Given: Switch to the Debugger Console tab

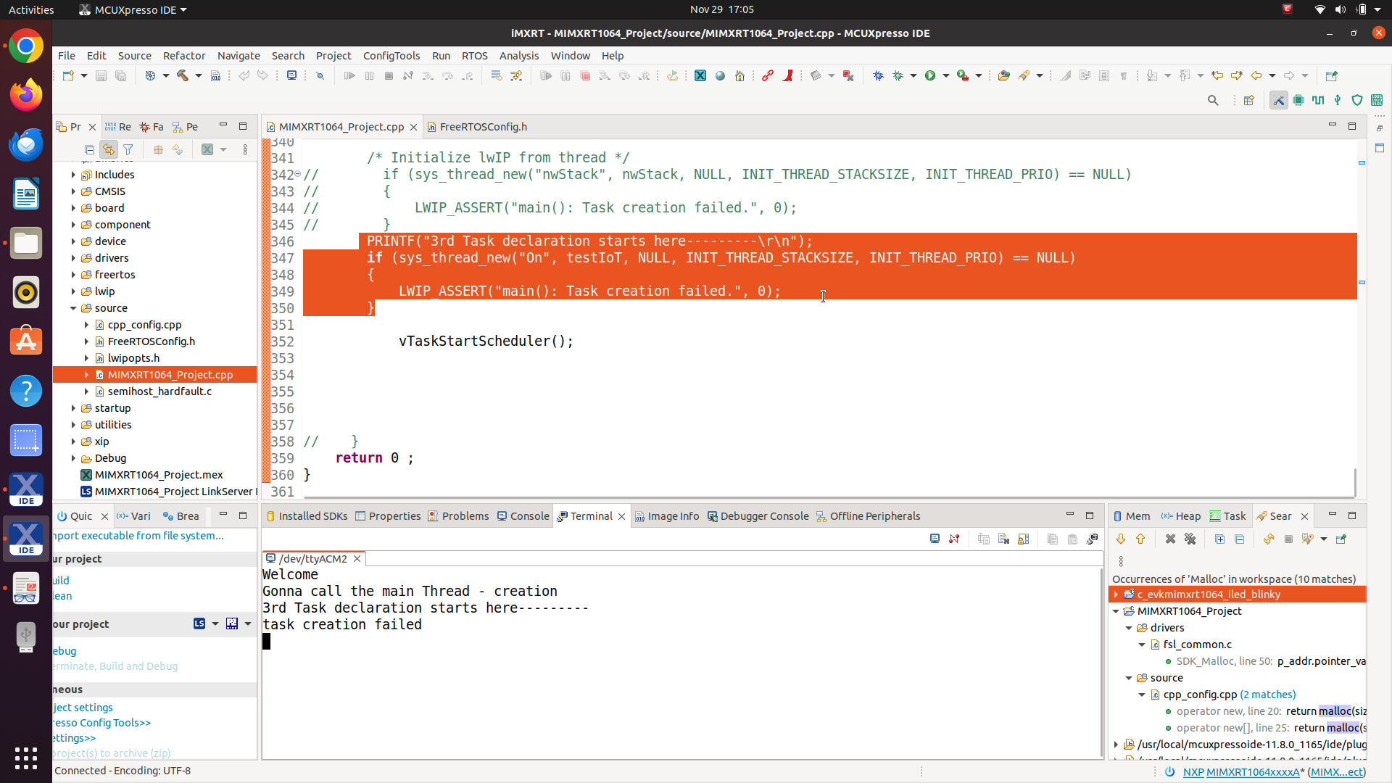Looking at the screenshot, I should point(764,516).
